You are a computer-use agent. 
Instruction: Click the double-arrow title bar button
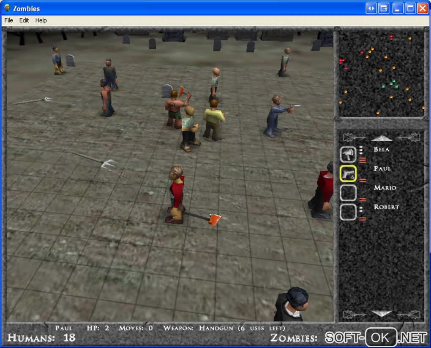click(x=371, y=8)
